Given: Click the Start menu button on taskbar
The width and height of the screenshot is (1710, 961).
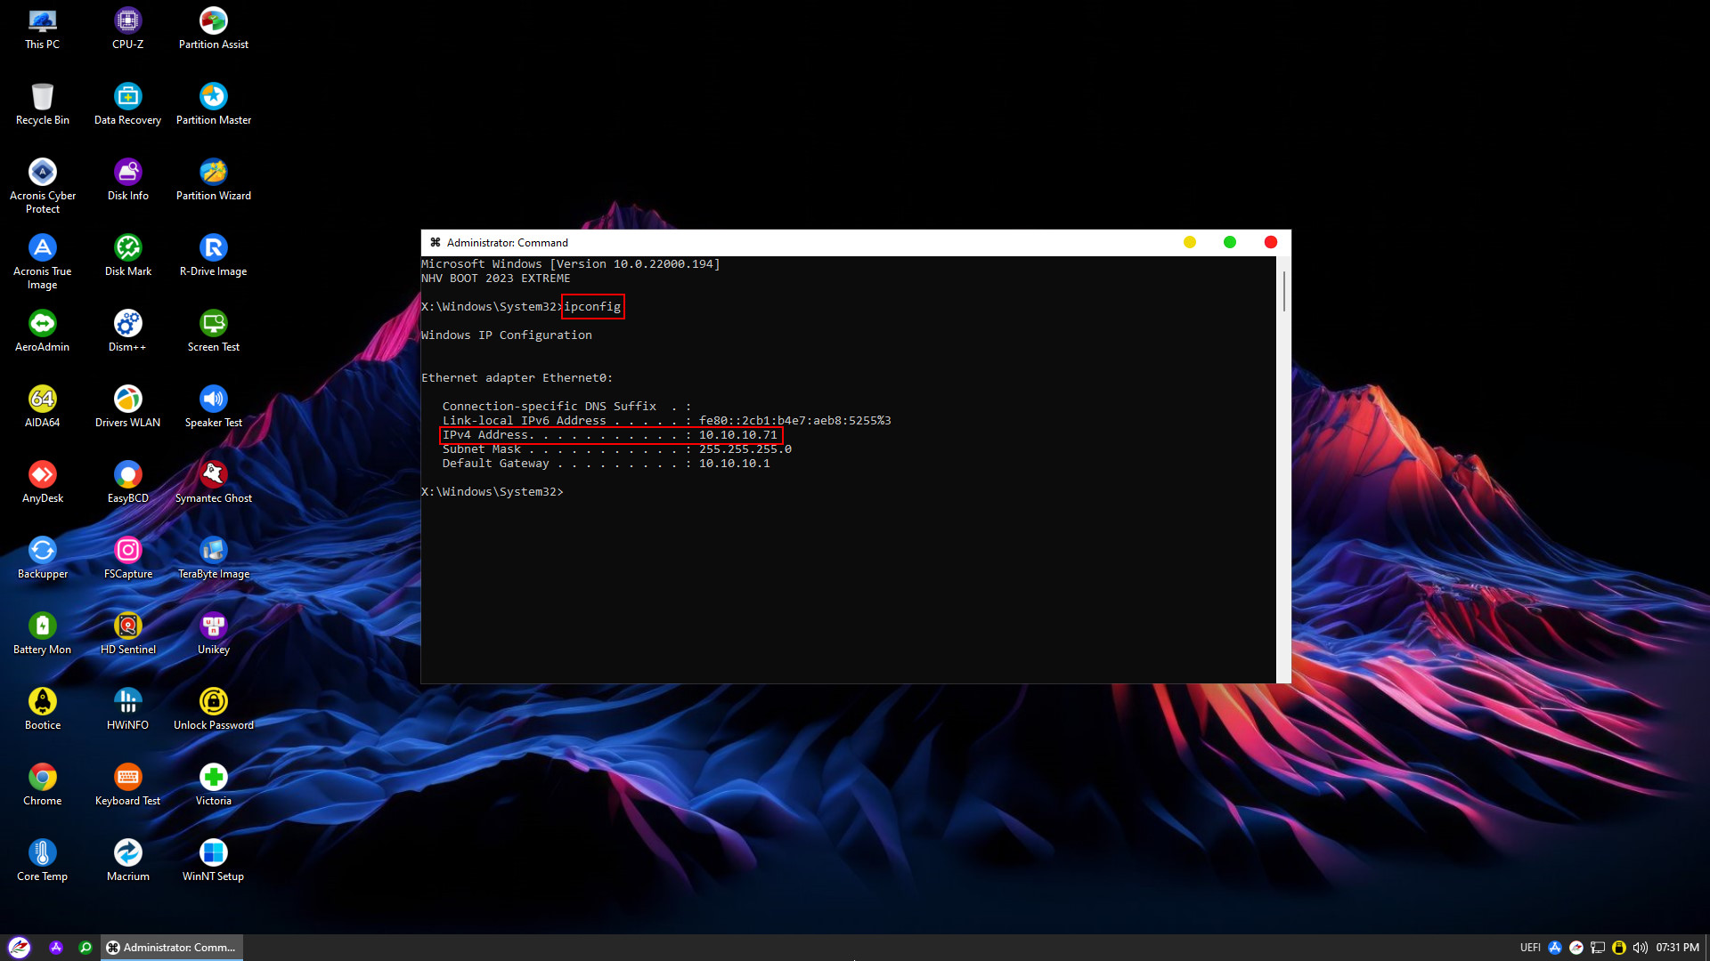Looking at the screenshot, I should pos(20,948).
